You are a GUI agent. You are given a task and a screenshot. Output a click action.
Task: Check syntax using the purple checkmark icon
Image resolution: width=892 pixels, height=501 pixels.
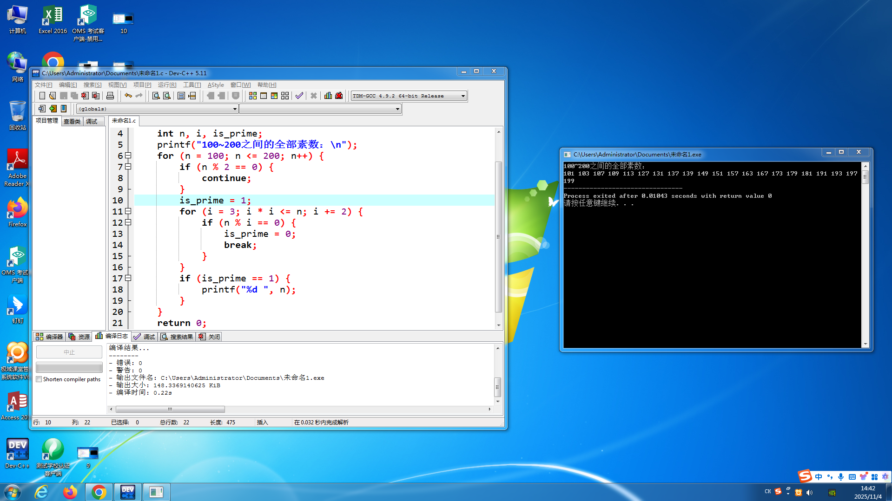click(299, 96)
